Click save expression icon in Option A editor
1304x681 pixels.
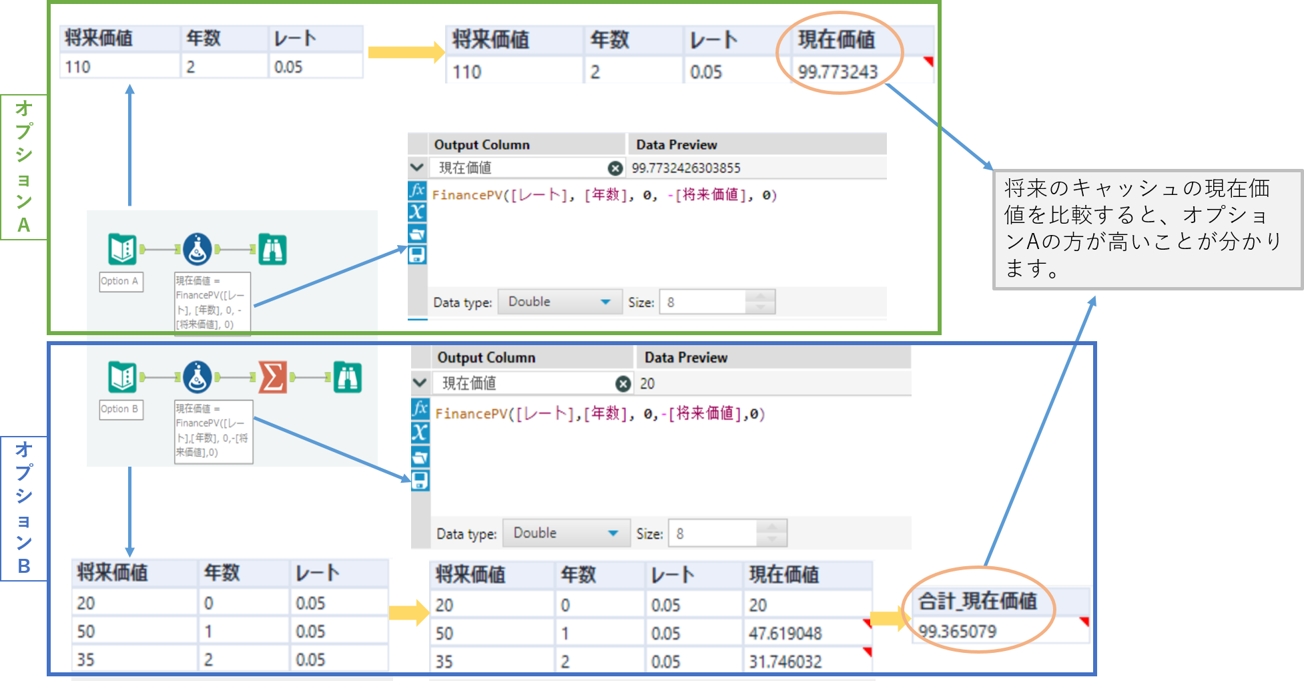coord(417,255)
